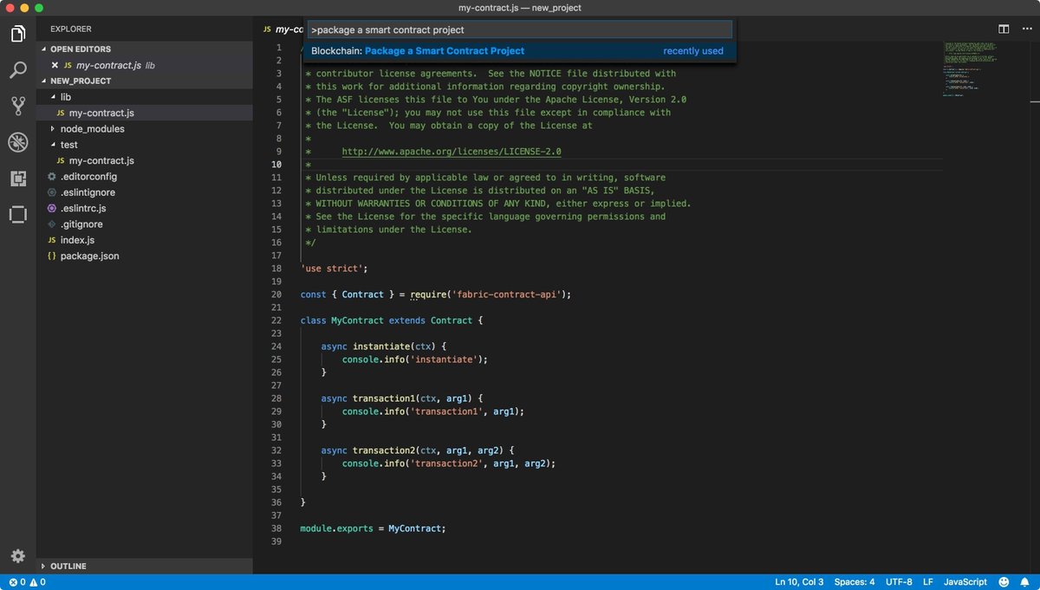Collapse the lib folder
Viewport: 1040px width, 590px height.
pyautogui.click(x=65, y=97)
